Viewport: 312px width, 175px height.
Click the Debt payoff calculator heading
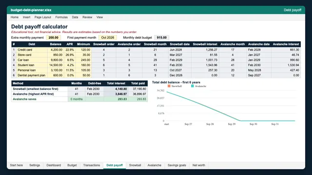[x=39, y=27]
